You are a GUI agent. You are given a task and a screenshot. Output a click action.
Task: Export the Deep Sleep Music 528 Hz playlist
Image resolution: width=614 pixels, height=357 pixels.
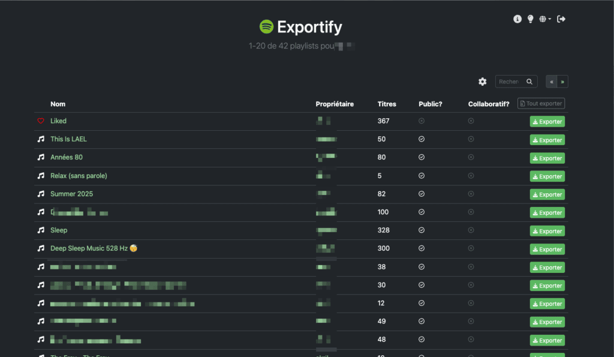546,249
